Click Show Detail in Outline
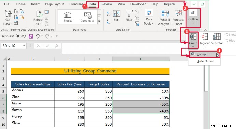Screen dimensions: 236x129 point(230,35)
